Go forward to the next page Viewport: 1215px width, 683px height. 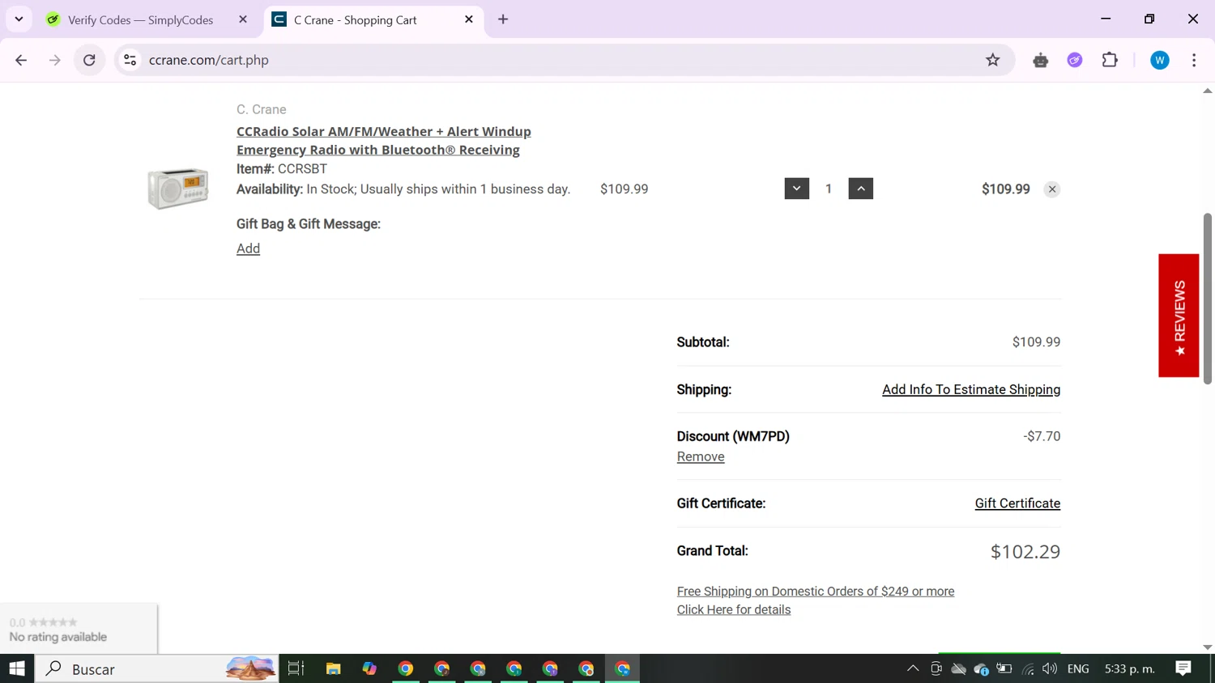[55, 60]
